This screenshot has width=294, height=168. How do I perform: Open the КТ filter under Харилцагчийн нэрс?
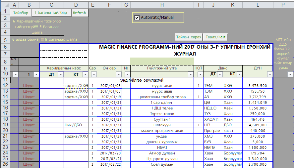point(85,74)
